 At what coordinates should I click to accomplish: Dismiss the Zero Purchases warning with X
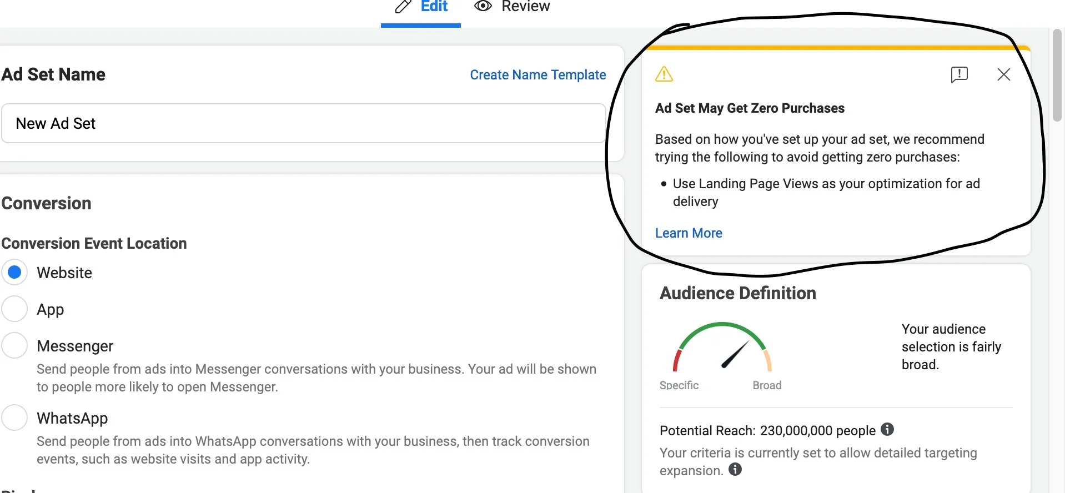[1003, 74]
